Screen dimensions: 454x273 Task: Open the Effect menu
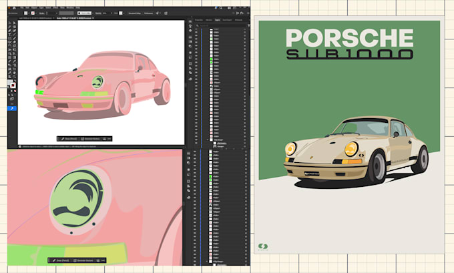click(x=55, y=8)
